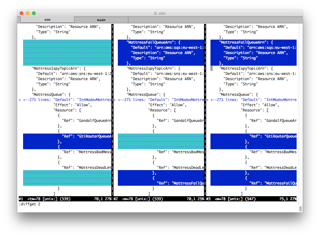320x237 pixels.
Task: Click "Effect": "Allow" line in right pane
Action: point(260,105)
